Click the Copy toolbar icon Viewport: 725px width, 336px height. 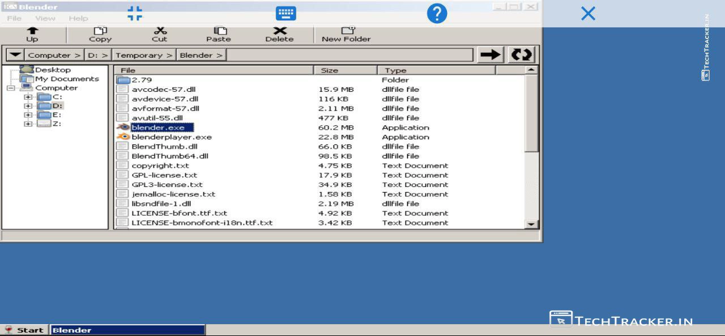pos(100,31)
